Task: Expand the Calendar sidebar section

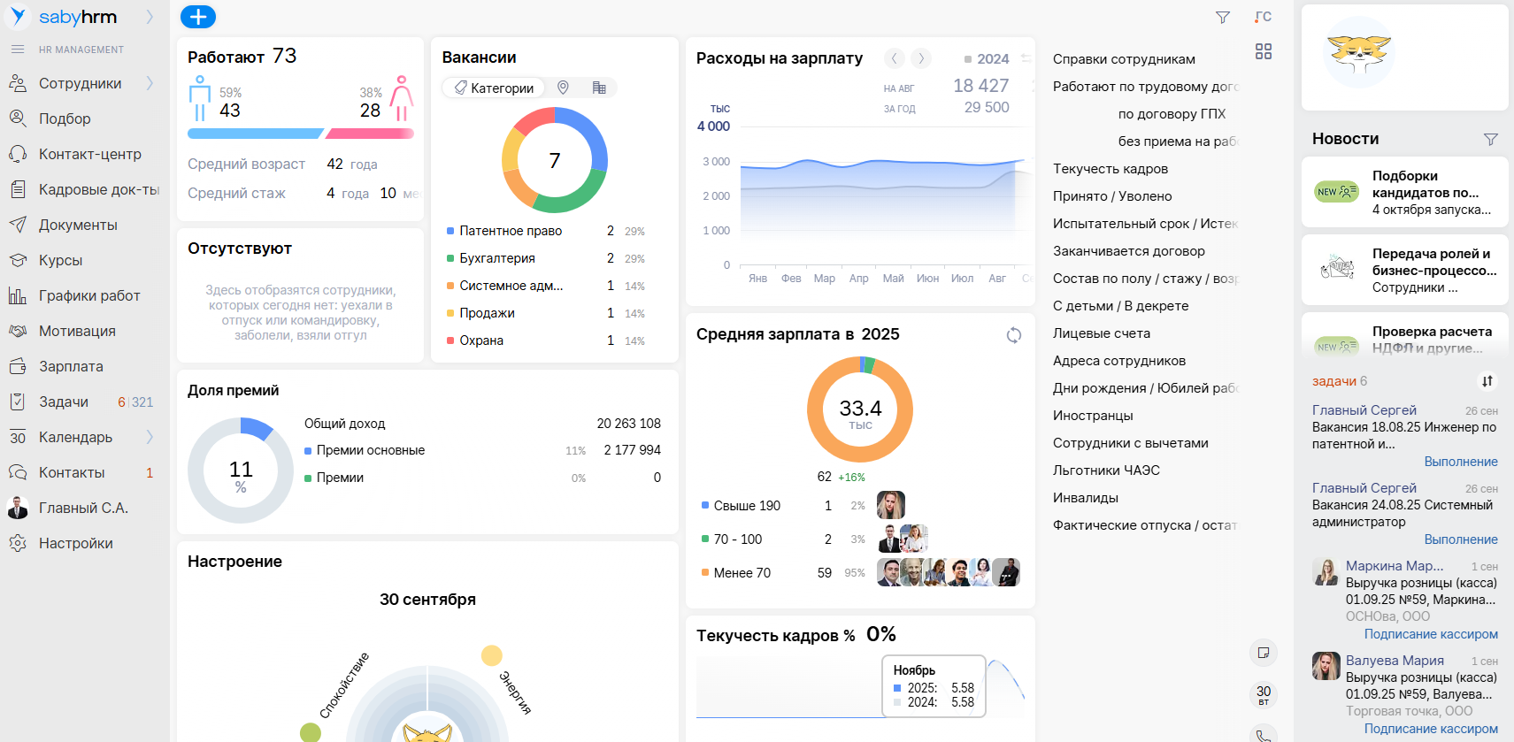Action: [x=150, y=437]
